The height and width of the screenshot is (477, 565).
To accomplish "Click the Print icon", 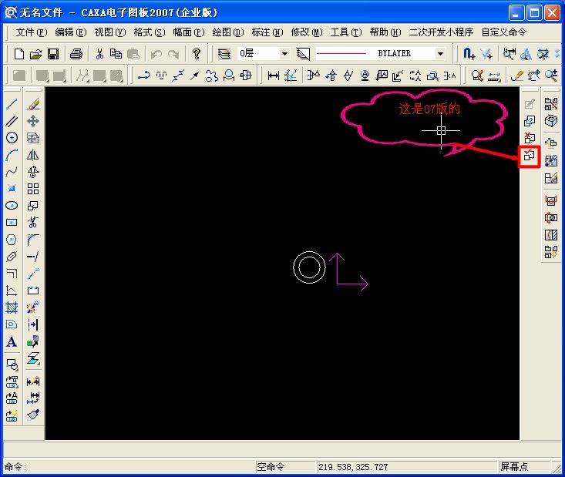I will 76,54.
